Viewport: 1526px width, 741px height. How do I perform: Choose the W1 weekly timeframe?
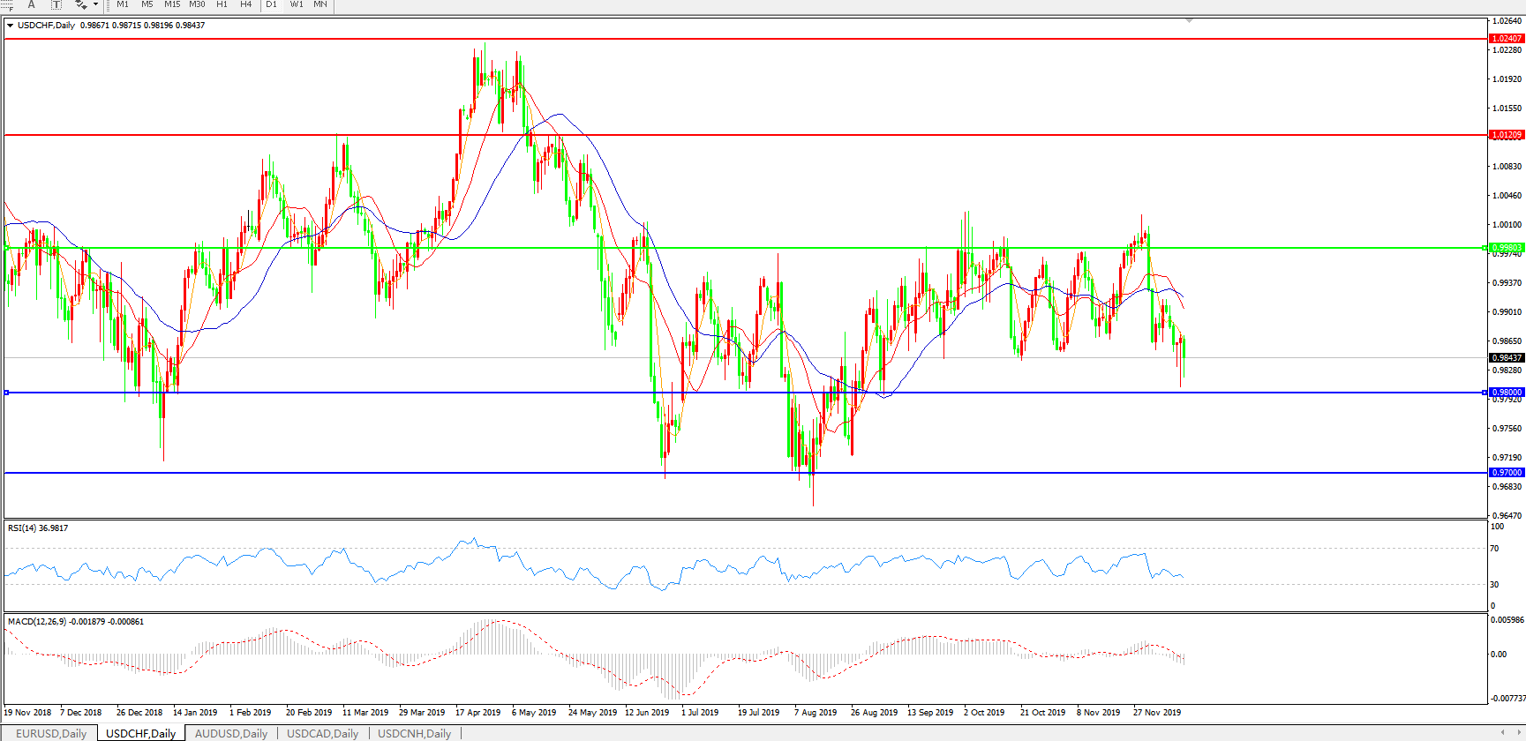[297, 4]
